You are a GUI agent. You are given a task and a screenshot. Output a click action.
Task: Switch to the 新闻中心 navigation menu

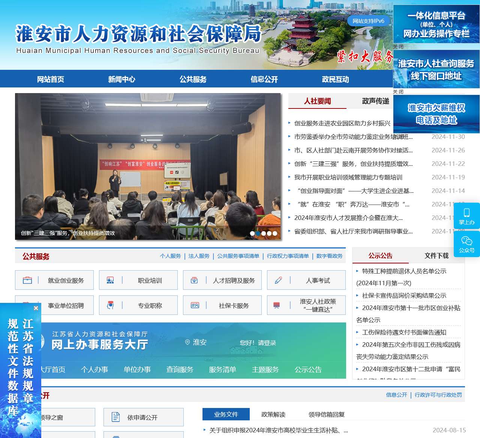[121, 79]
